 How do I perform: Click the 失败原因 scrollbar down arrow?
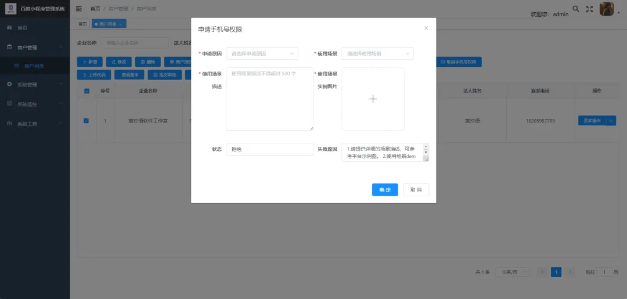tap(426, 152)
